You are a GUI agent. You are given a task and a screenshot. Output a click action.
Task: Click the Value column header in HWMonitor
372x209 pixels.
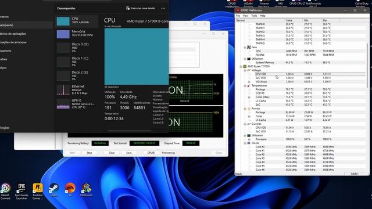[x=294, y=20]
